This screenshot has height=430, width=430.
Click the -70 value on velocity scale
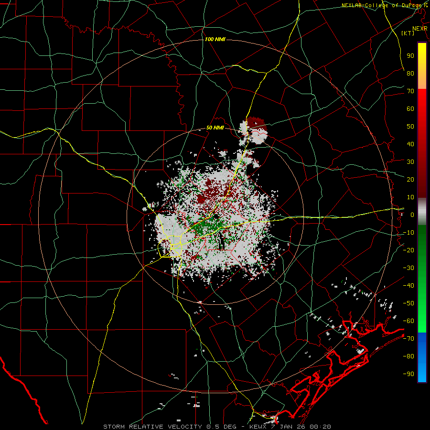[408, 339]
